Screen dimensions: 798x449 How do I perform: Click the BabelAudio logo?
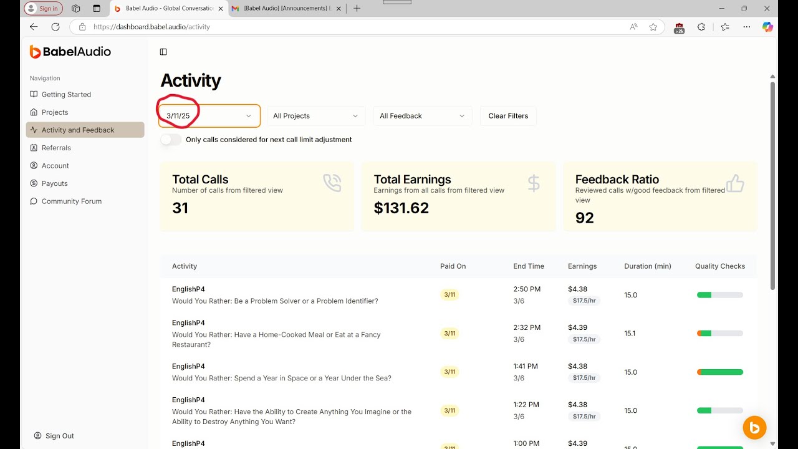pyautogui.click(x=70, y=52)
